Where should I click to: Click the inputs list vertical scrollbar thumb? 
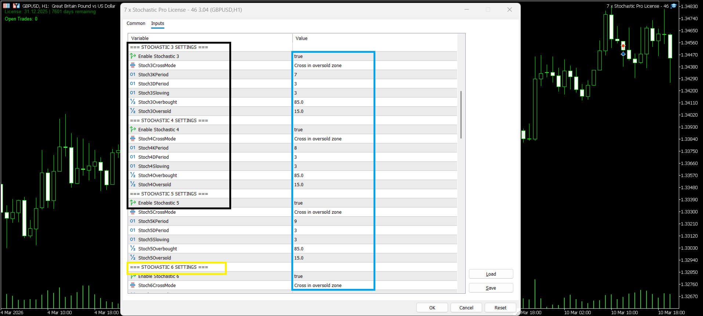[x=461, y=115]
